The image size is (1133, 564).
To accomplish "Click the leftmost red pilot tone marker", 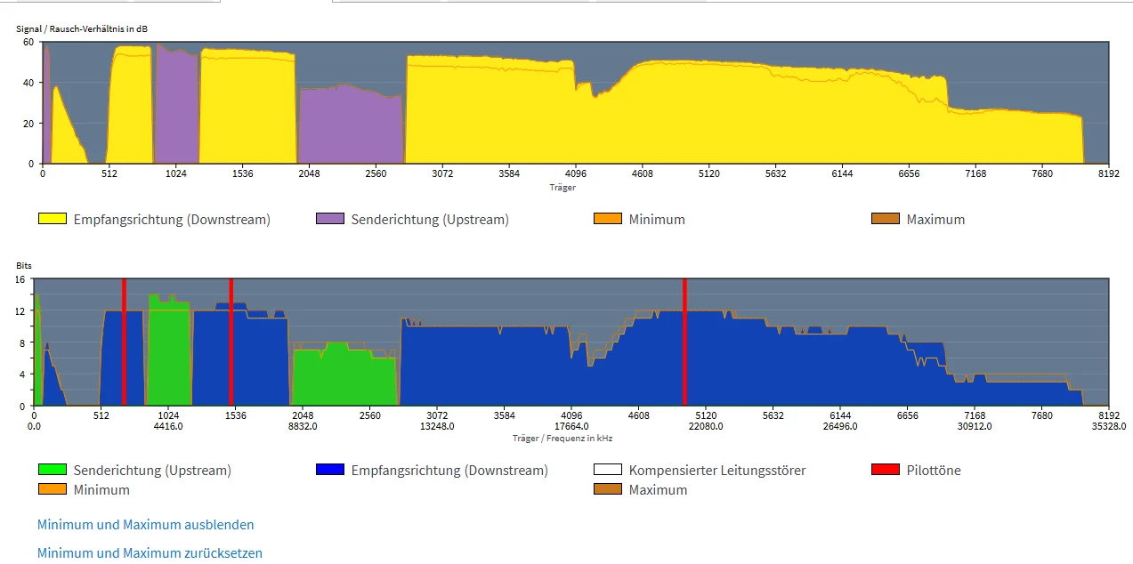I will pyautogui.click(x=124, y=342).
